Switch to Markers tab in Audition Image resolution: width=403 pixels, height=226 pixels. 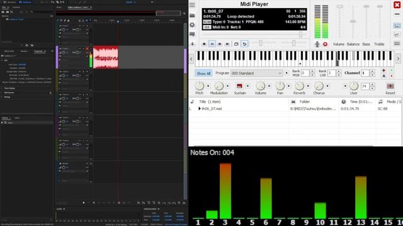click(24, 51)
